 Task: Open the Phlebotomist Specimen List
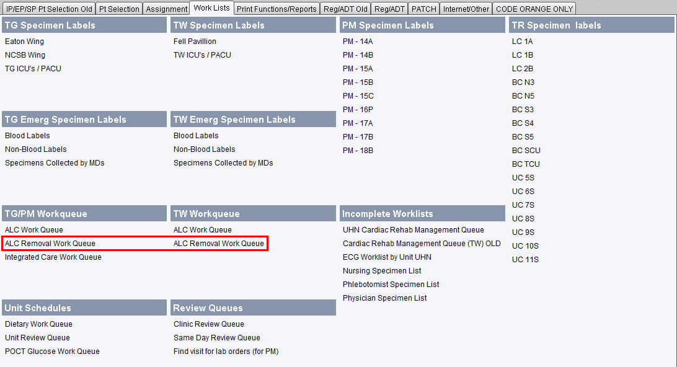tap(391, 285)
